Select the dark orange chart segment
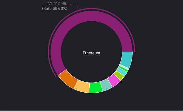This screenshot has height=111, width=183. click(68, 79)
